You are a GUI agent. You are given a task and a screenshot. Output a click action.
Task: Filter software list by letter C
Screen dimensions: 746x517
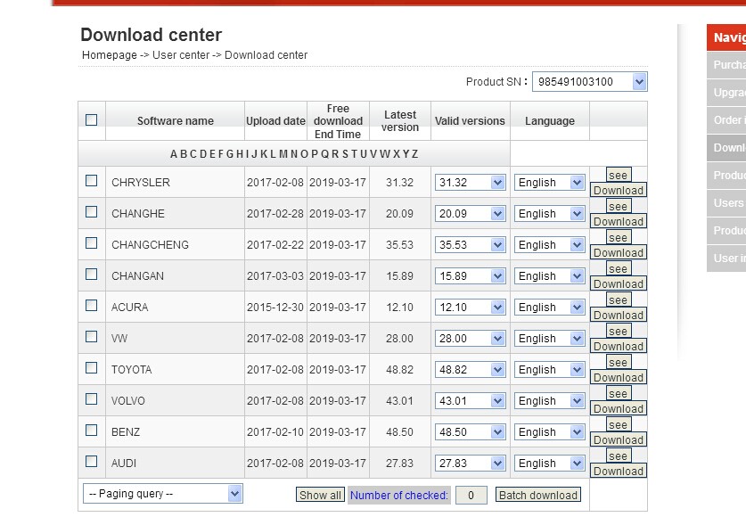[193, 154]
